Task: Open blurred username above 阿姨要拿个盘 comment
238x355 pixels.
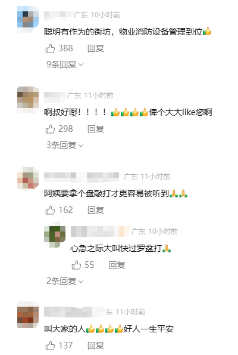Action: (x=82, y=177)
